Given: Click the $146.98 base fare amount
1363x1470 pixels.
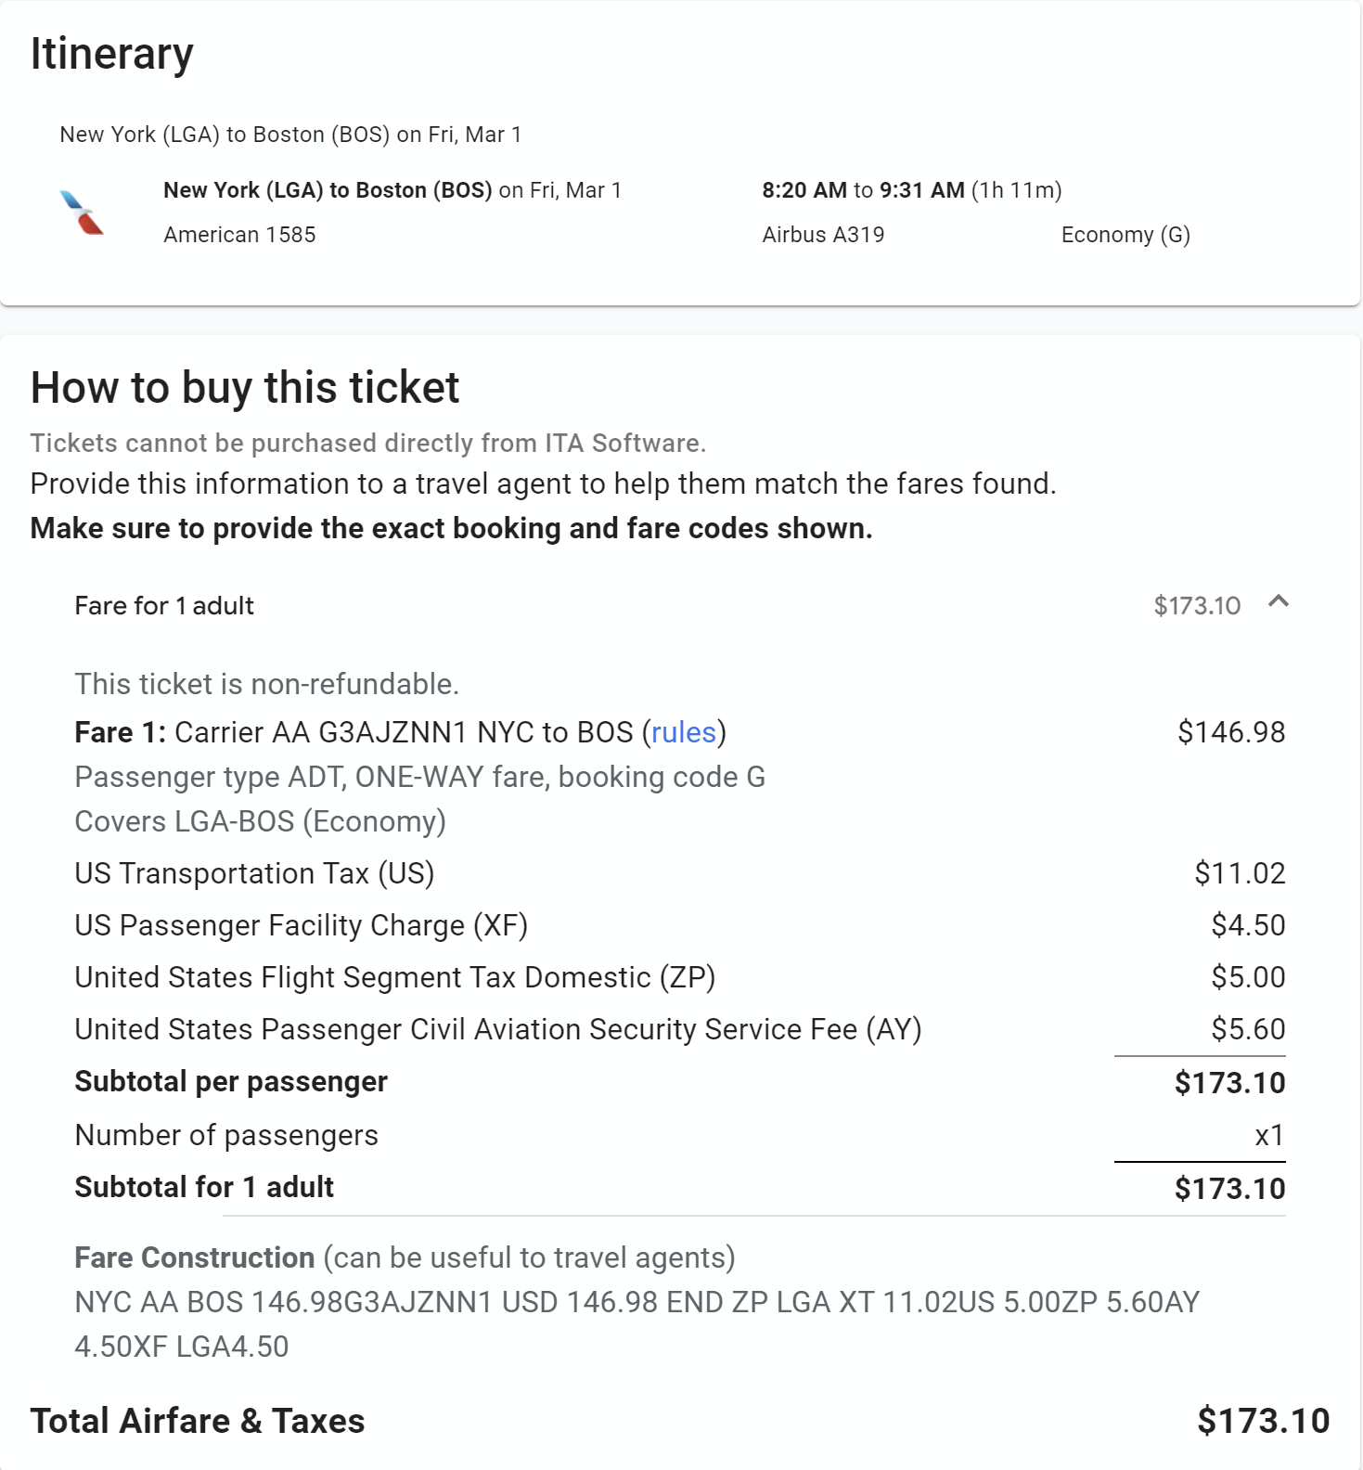Looking at the screenshot, I should [x=1230, y=732].
